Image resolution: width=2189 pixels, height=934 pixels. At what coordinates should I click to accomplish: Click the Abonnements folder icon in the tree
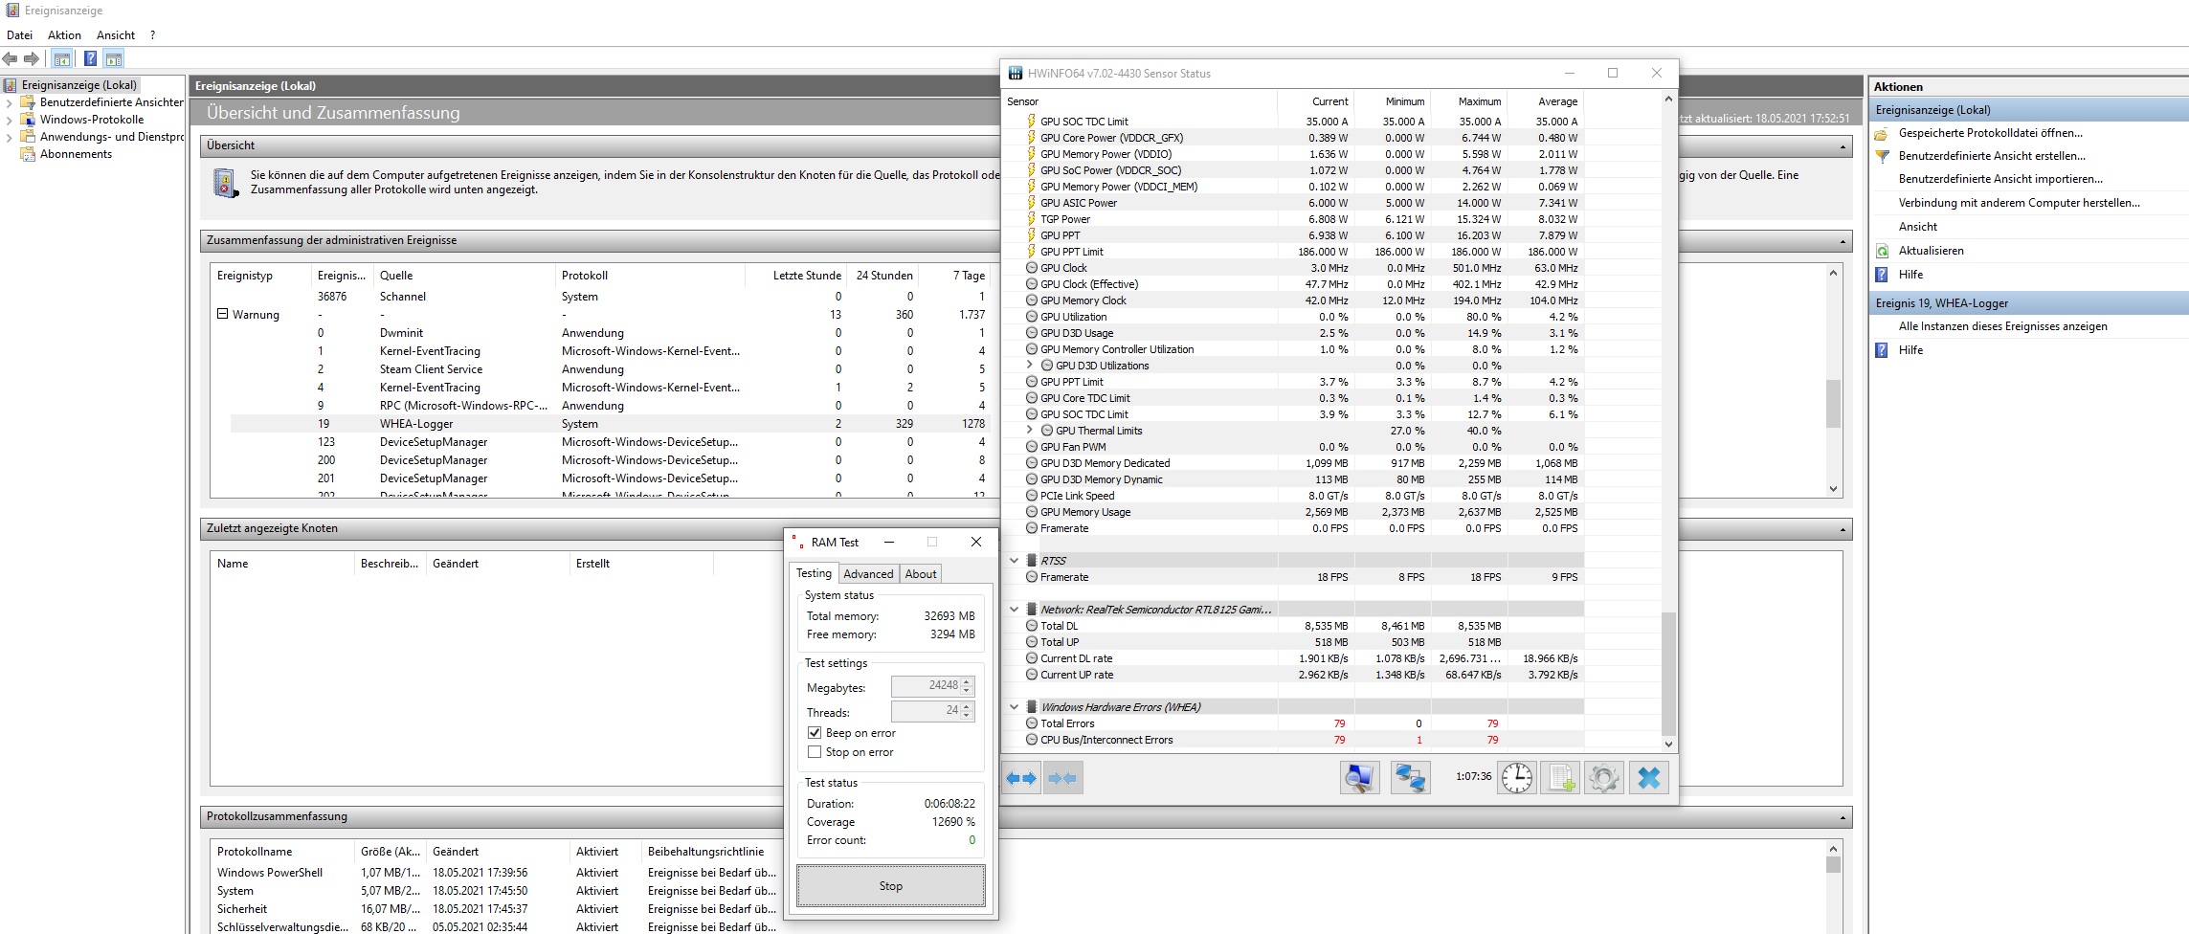coord(29,154)
